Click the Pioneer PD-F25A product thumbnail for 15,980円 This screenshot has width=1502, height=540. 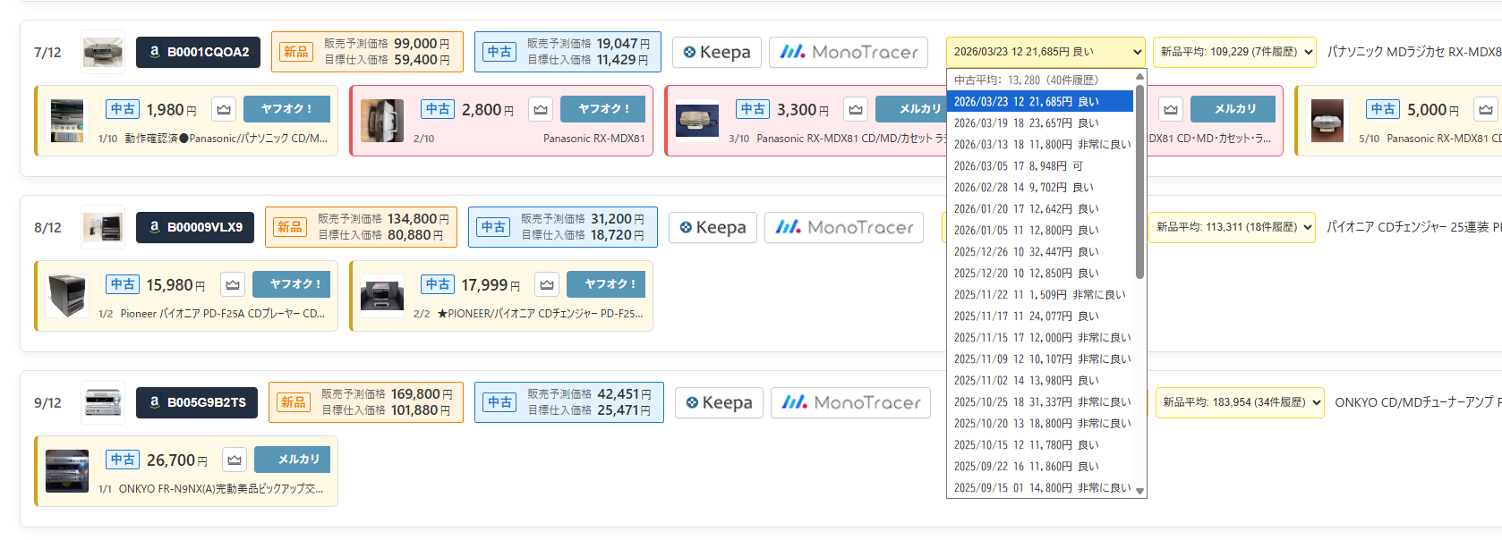tap(67, 296)
